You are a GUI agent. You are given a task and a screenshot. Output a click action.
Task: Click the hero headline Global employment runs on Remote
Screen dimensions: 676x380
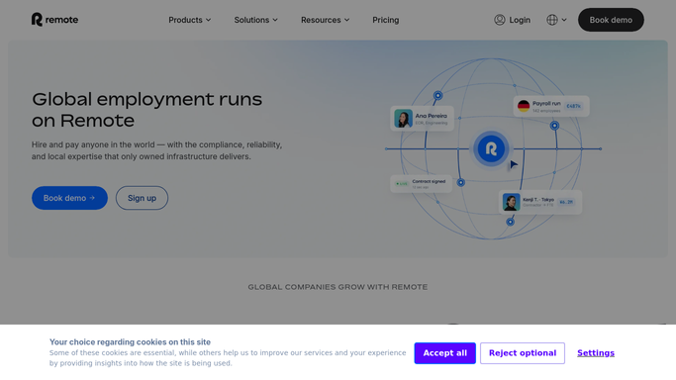point(147,110)
